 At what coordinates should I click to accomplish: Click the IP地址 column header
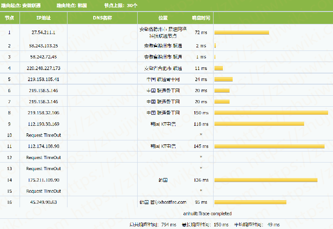point(44,18)
